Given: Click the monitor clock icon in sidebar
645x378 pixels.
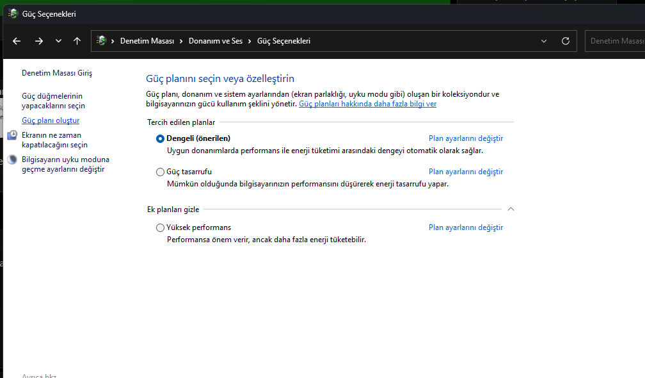Looking at the screenshot, I should (x=12, y=135).
